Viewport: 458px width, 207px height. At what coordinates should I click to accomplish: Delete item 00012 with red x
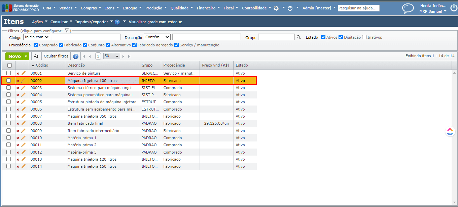[18, 153]
